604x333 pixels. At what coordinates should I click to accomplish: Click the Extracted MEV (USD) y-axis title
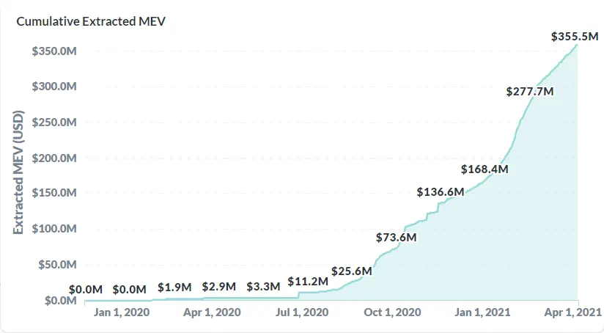pos(20,172)
